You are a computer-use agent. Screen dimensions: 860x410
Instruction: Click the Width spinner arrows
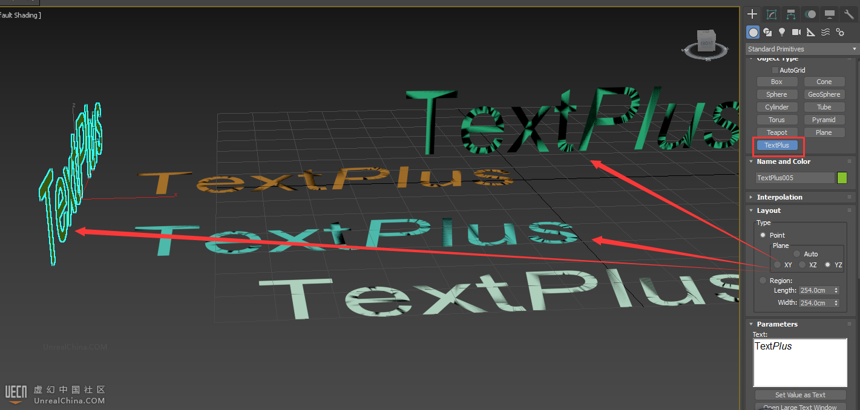[x=836, y=303]
